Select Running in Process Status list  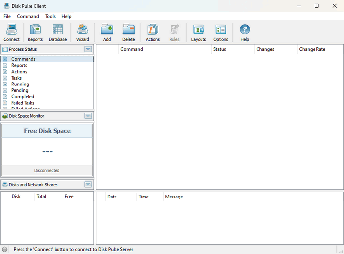click(20, 84)
